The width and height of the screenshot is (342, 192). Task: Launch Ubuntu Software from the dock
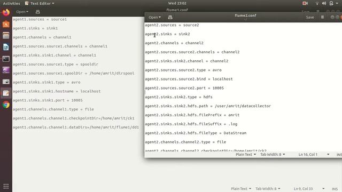click(x=6, y=24)
